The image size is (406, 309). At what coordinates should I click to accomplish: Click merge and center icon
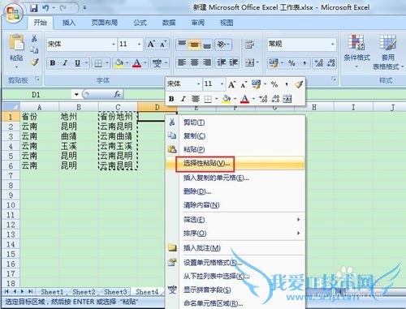[x=249, y=63]
